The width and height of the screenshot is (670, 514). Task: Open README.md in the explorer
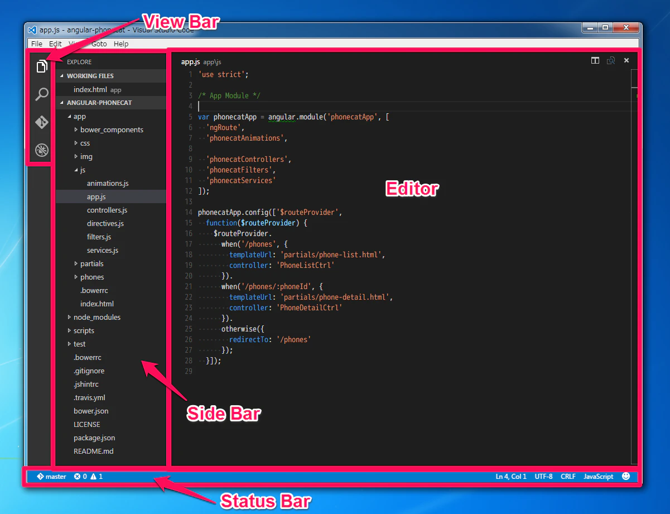[x=94, y=451]
